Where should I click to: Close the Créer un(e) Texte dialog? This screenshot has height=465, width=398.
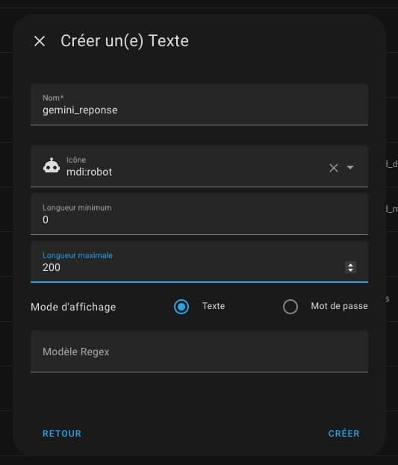40,41
